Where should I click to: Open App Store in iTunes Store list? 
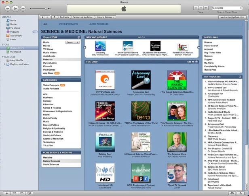pos(48,73)
